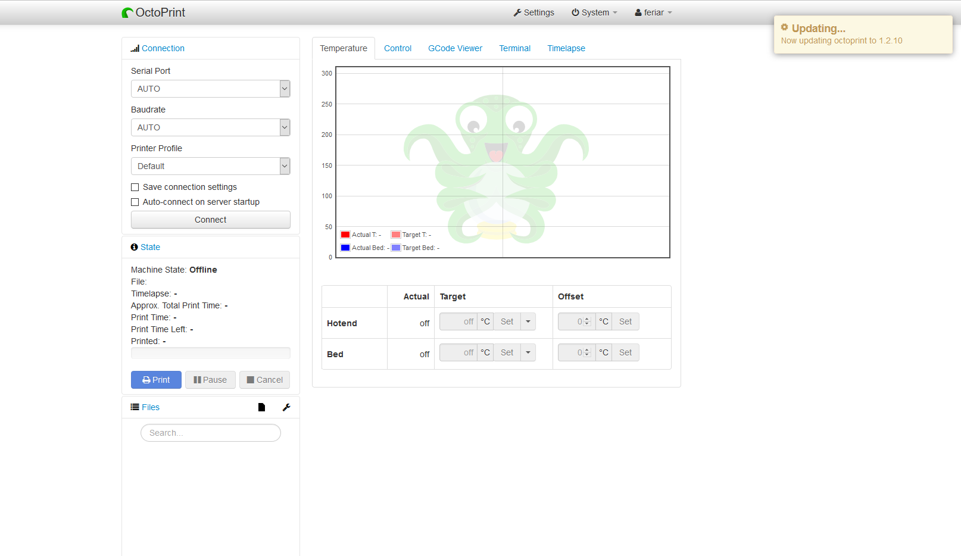Click the print progress bar
The width and height of the screenshot is (961, 556).
(211, 353)
